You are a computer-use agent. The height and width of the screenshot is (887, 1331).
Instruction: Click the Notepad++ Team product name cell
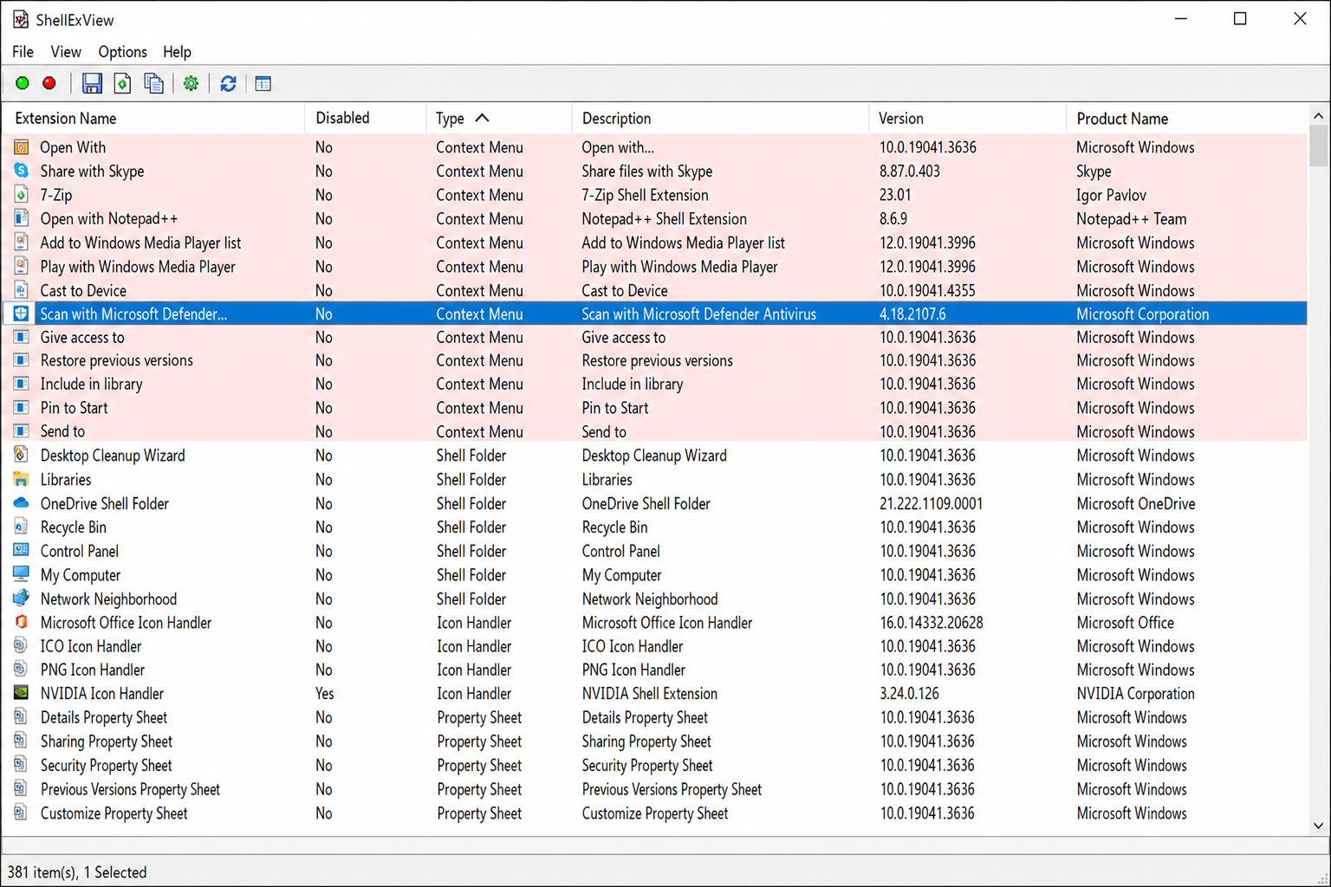tap(1131, 218)
